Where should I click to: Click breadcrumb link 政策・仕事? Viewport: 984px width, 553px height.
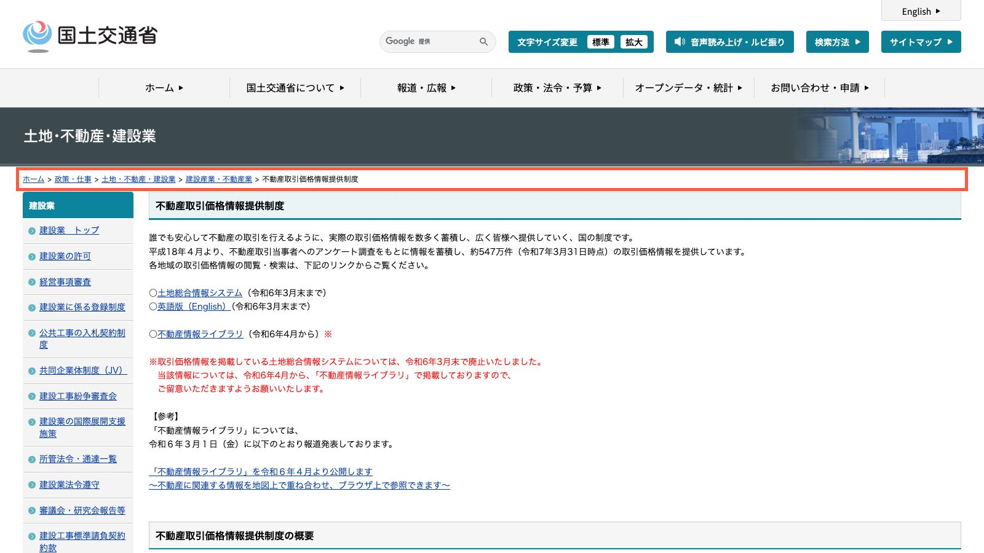[73, 179]
